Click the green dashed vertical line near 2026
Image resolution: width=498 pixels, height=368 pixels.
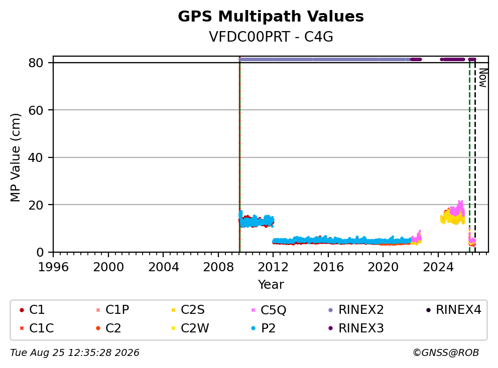pyautogui.click(x=469, y=155)
